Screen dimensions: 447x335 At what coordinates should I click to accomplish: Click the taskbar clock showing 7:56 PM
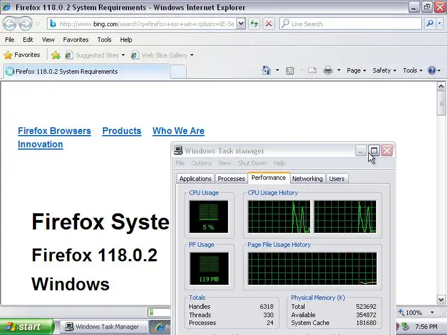point(426,327)
